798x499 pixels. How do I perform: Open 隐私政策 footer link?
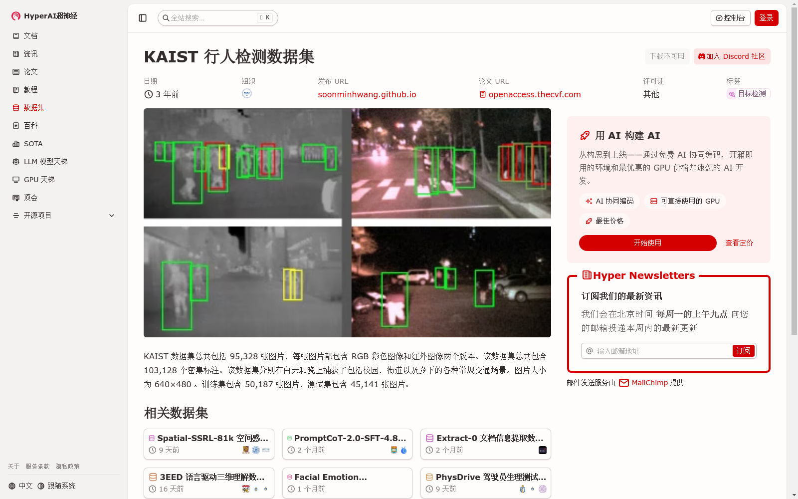click(67, 467)
